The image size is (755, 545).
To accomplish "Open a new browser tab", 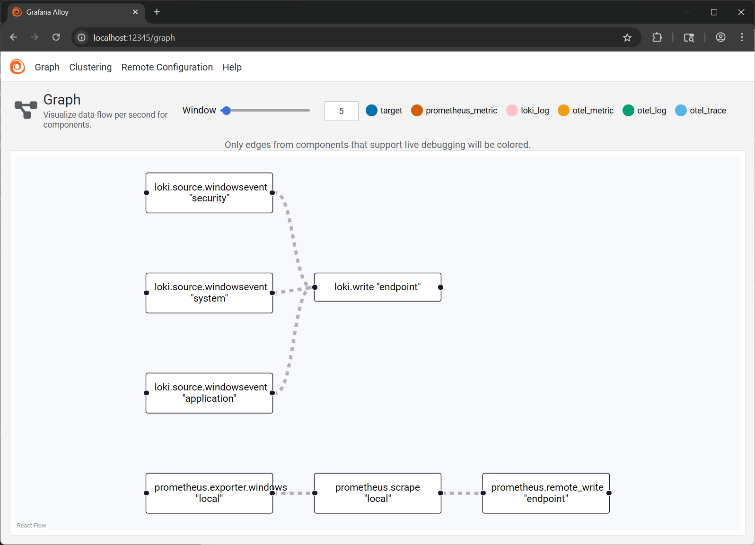I will pyautogui.click(x=157, y=12).
